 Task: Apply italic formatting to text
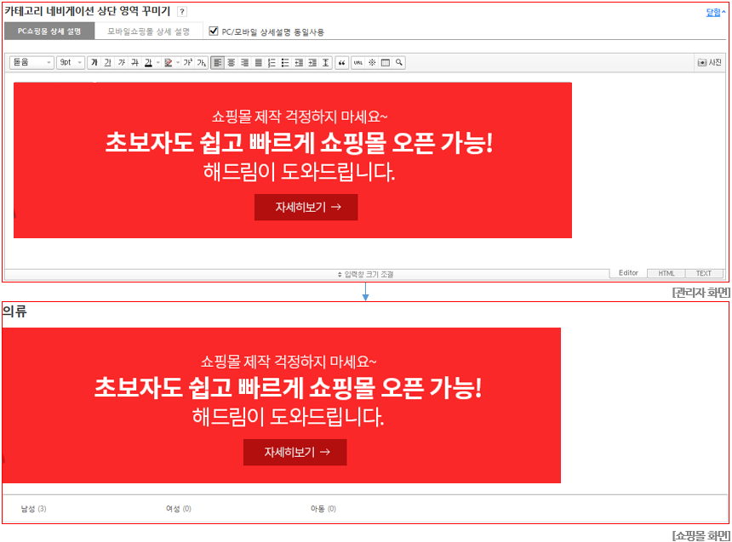coord(122,63)
